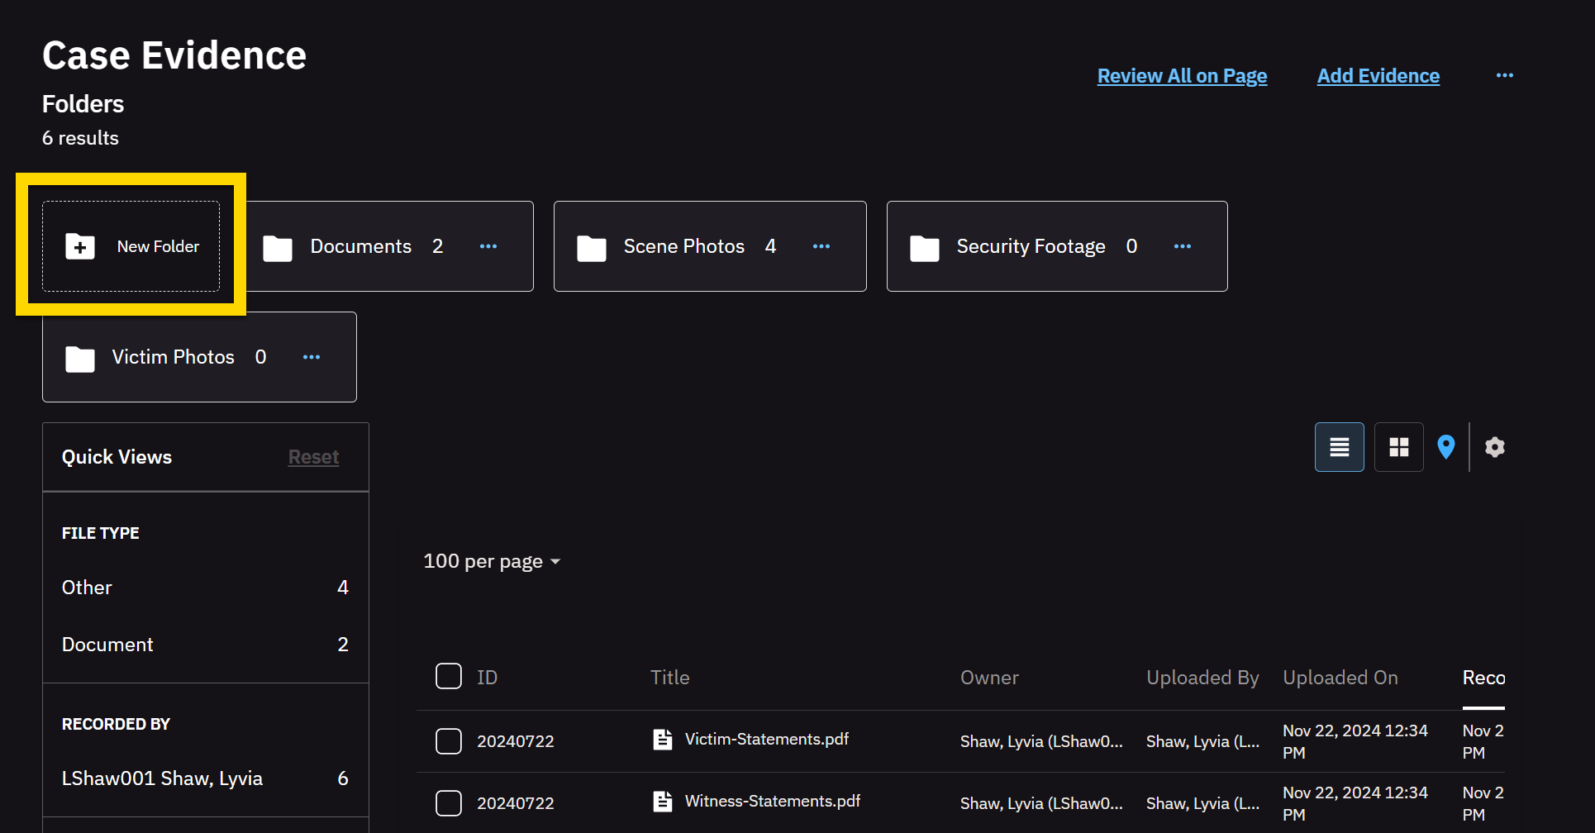Click the Add Evidence link

point(1378,76)
